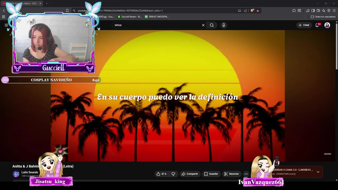This screenshot has width=338, height=190.
Task: Click the Guardar save button
Action: [211, 174]
